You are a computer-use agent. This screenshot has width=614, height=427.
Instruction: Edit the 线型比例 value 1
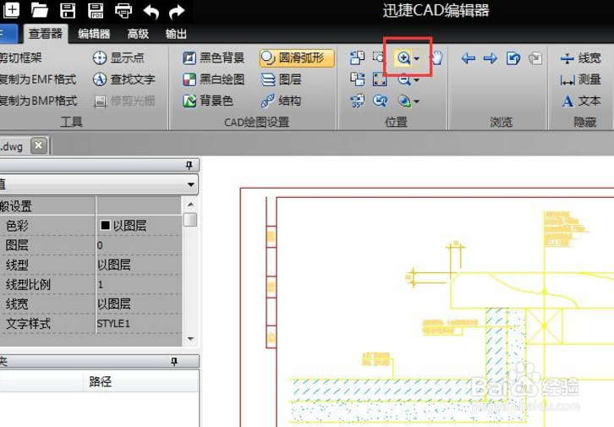(139, 285)
